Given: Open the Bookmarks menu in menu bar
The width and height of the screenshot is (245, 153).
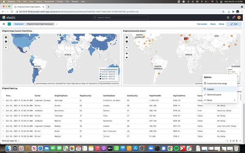Looking at the screenshot, I should (49, 1).
